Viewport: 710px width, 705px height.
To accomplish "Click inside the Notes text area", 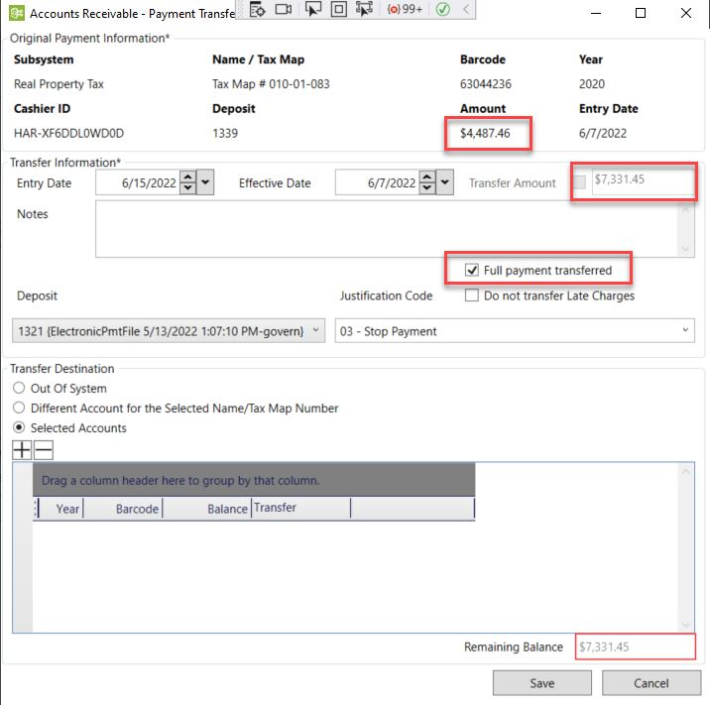I will tap(387, 228).
